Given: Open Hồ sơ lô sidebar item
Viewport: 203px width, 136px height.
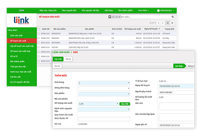Looking at the screenshot, I should pyautogui.click(x=22, y=56).
